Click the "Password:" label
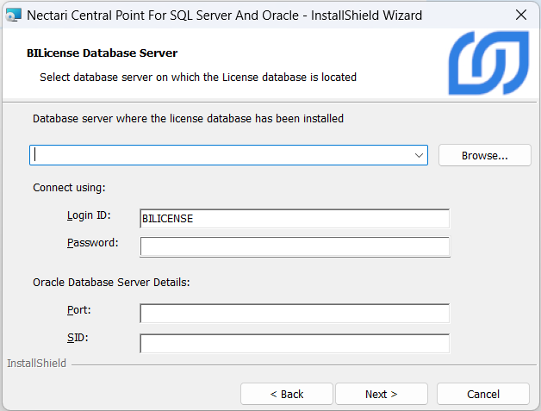This screenshot has width=541, height=411. [92, 243]
